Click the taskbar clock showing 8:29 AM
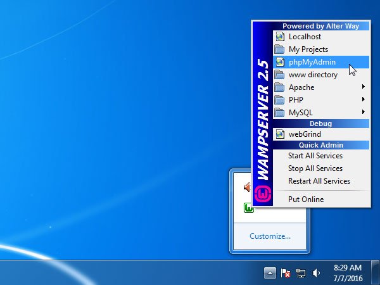380x285 pixels. [348, 267]
